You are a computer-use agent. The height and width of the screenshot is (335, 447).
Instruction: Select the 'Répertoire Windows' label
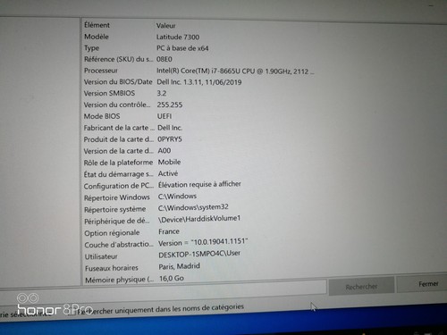(117, 197)
